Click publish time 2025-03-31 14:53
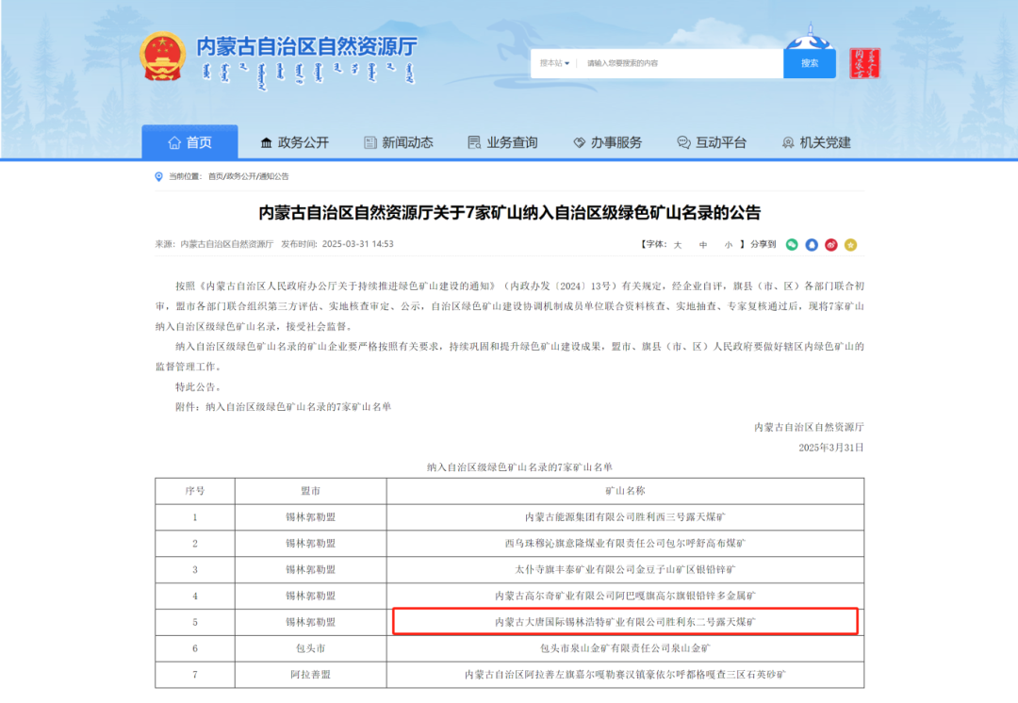Screen dimensions: 1018x703 tap(358, 244)
